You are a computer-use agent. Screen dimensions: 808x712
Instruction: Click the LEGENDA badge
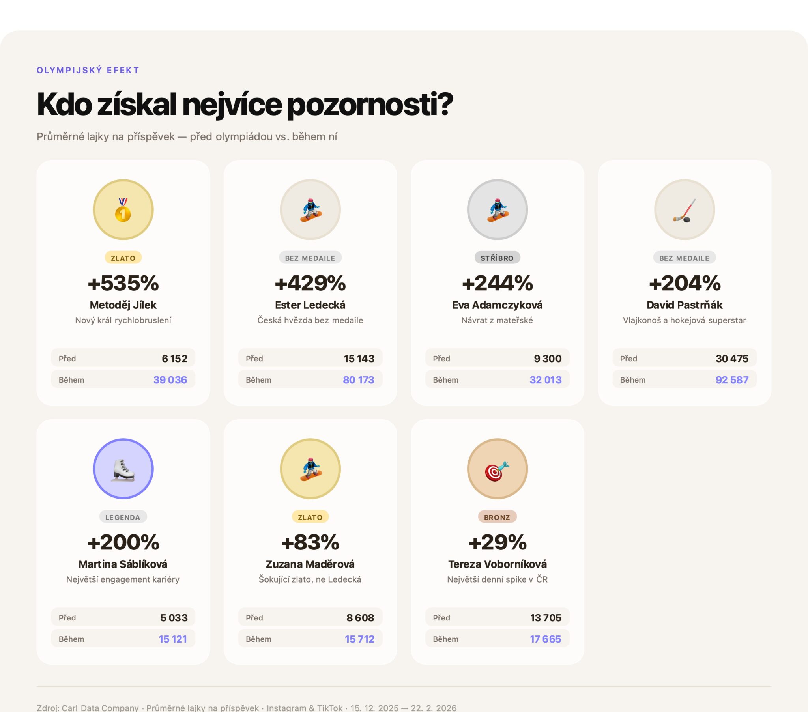(123, 517)
